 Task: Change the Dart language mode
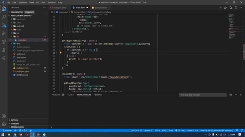click(x=171, y=131)
